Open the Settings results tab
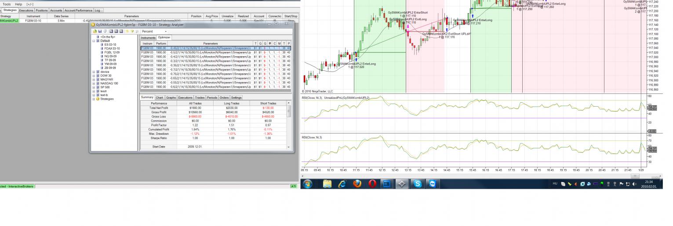This screenshot has height=226, width=673. 236,97
